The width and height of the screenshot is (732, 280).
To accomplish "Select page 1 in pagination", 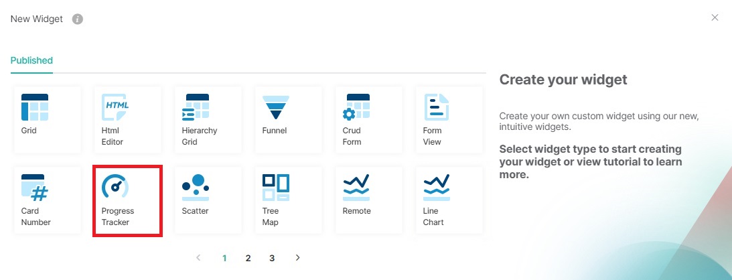I will (224, 258).
